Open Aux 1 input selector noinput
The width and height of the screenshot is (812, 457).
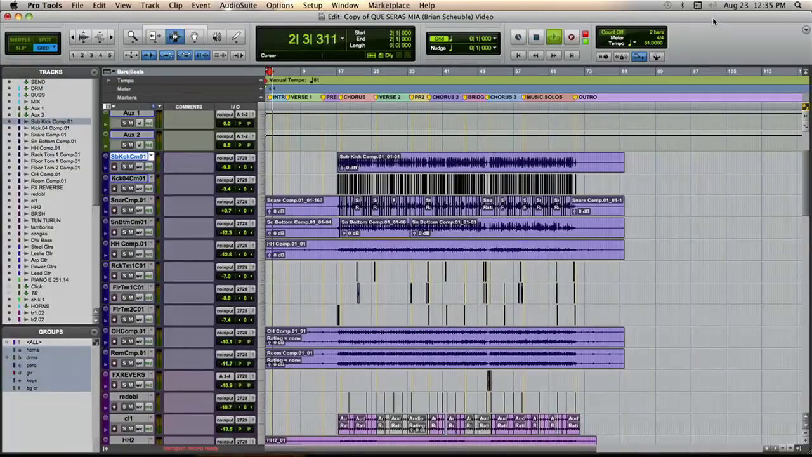click(x=225, y=114)
